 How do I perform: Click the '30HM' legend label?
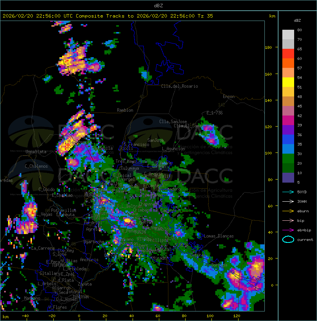[302, 201]
